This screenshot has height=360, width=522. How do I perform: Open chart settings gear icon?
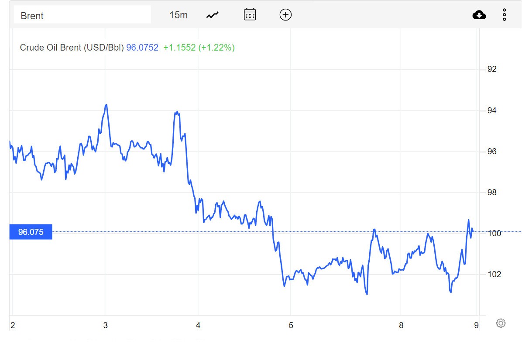pyautogui.click(x=501, y=323)
